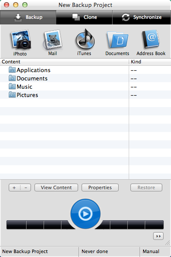Viewport: 171px width, 257px height.
Task: Add Documents folder preset
Action: (117, 43)
